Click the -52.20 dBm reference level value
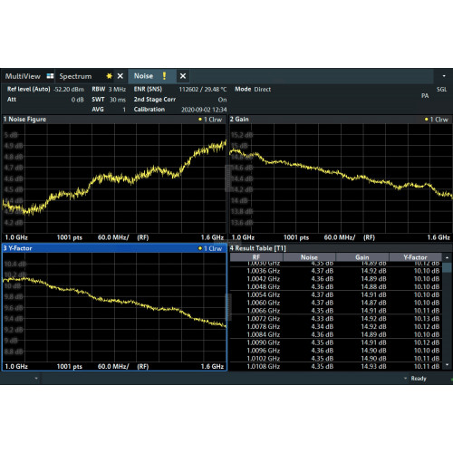 tap(69, 90)
